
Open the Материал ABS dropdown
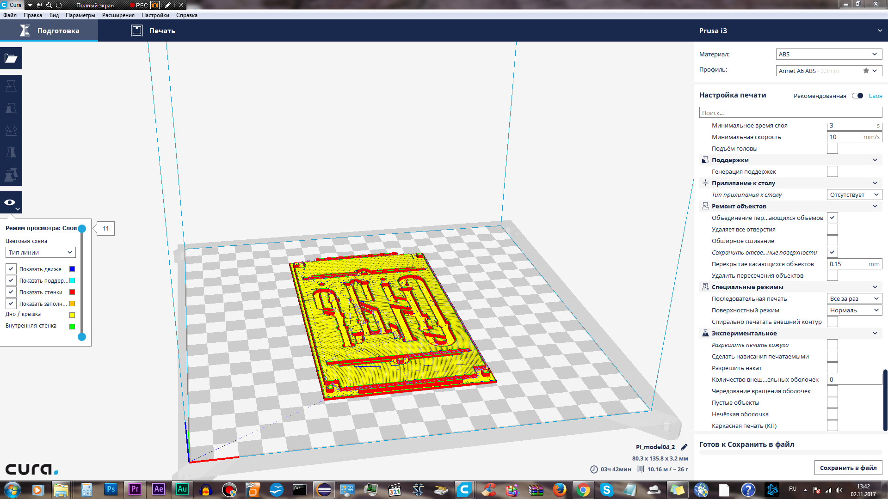click(828, 54)
